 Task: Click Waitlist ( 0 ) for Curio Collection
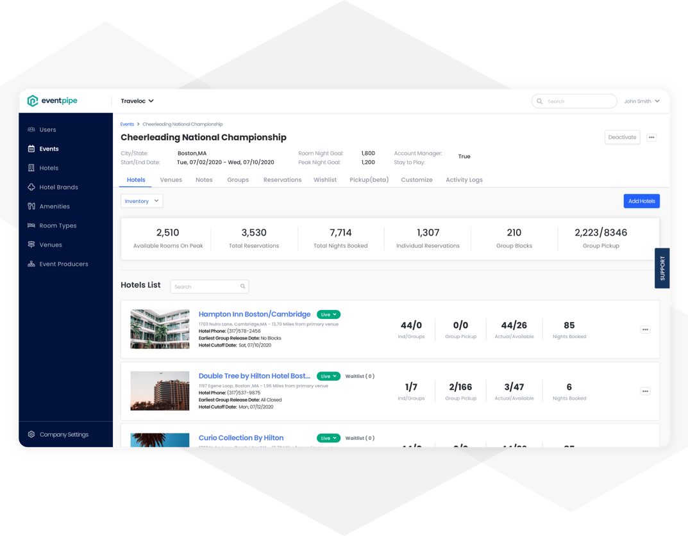(360, 438)
